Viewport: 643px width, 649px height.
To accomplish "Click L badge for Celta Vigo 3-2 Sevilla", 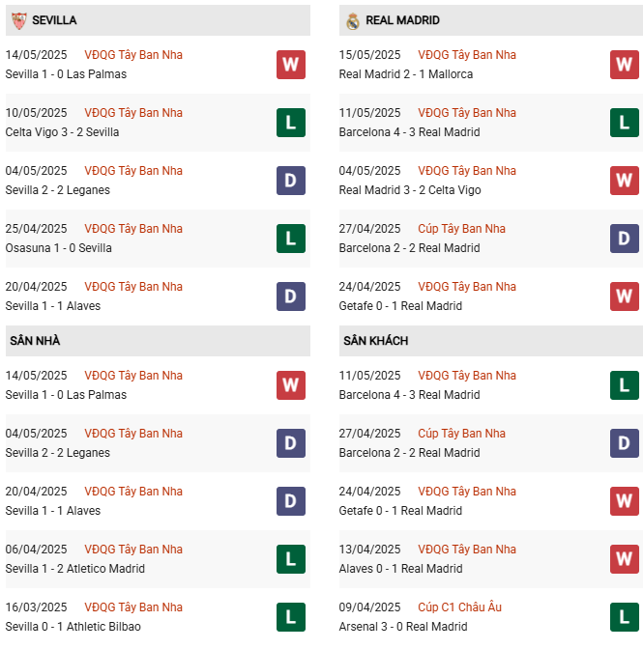I will click(x=291, y=123).
